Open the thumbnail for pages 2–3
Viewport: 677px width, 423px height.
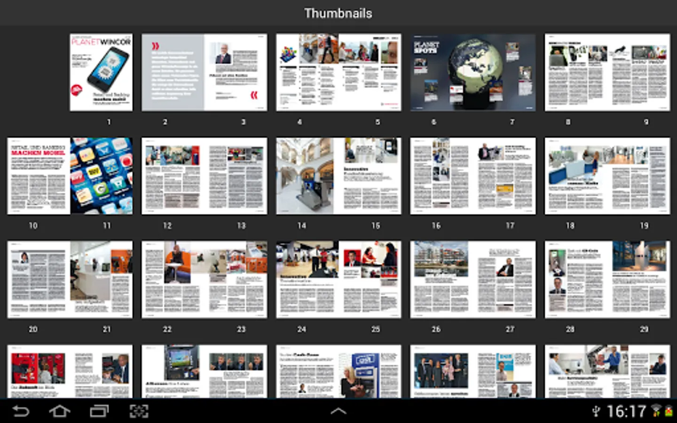pyautogui.click(x=204, y=72)
